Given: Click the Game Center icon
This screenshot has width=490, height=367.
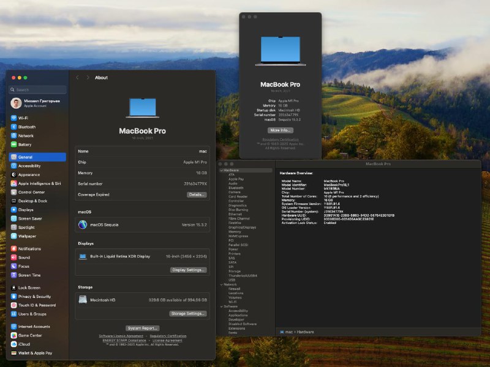Looking at the screenshot, I should [x=13, y=335].
